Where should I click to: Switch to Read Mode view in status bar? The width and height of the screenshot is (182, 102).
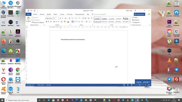pyautogui.click(x=124, y=85)
